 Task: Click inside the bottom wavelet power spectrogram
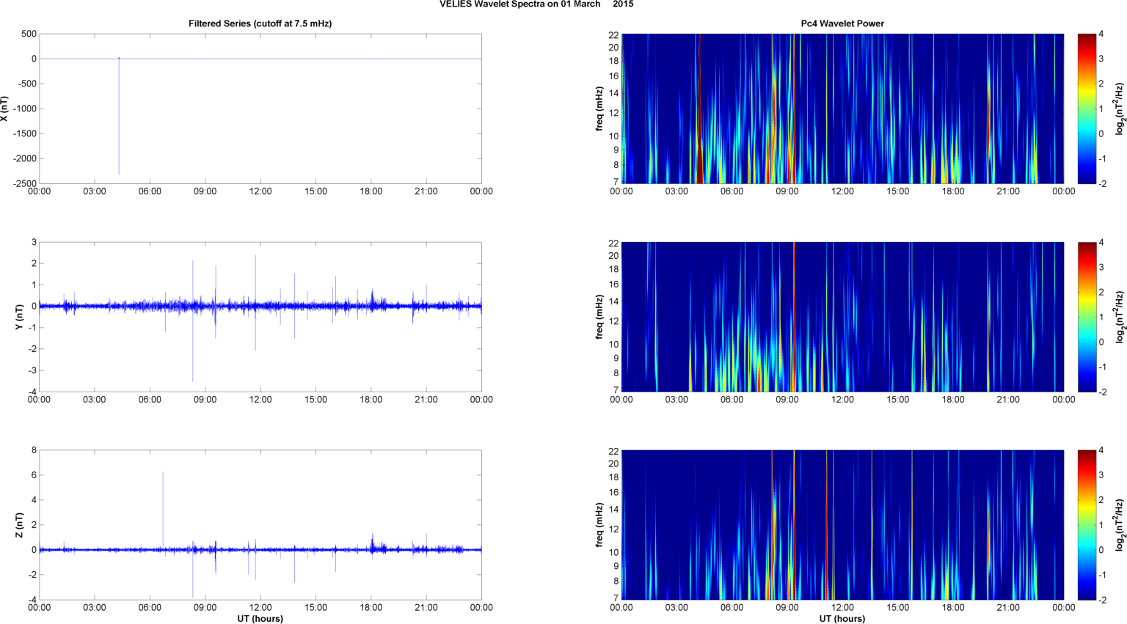[x=842, y=525]
